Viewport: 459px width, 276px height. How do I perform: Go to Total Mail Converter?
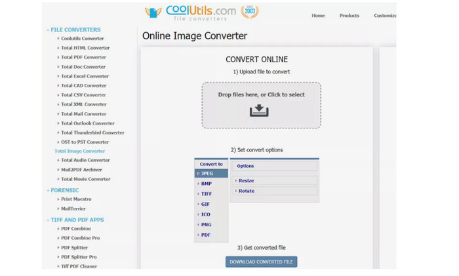(84, 114)
